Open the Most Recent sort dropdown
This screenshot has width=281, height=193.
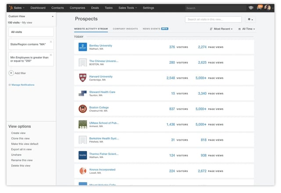coord(221,29)
